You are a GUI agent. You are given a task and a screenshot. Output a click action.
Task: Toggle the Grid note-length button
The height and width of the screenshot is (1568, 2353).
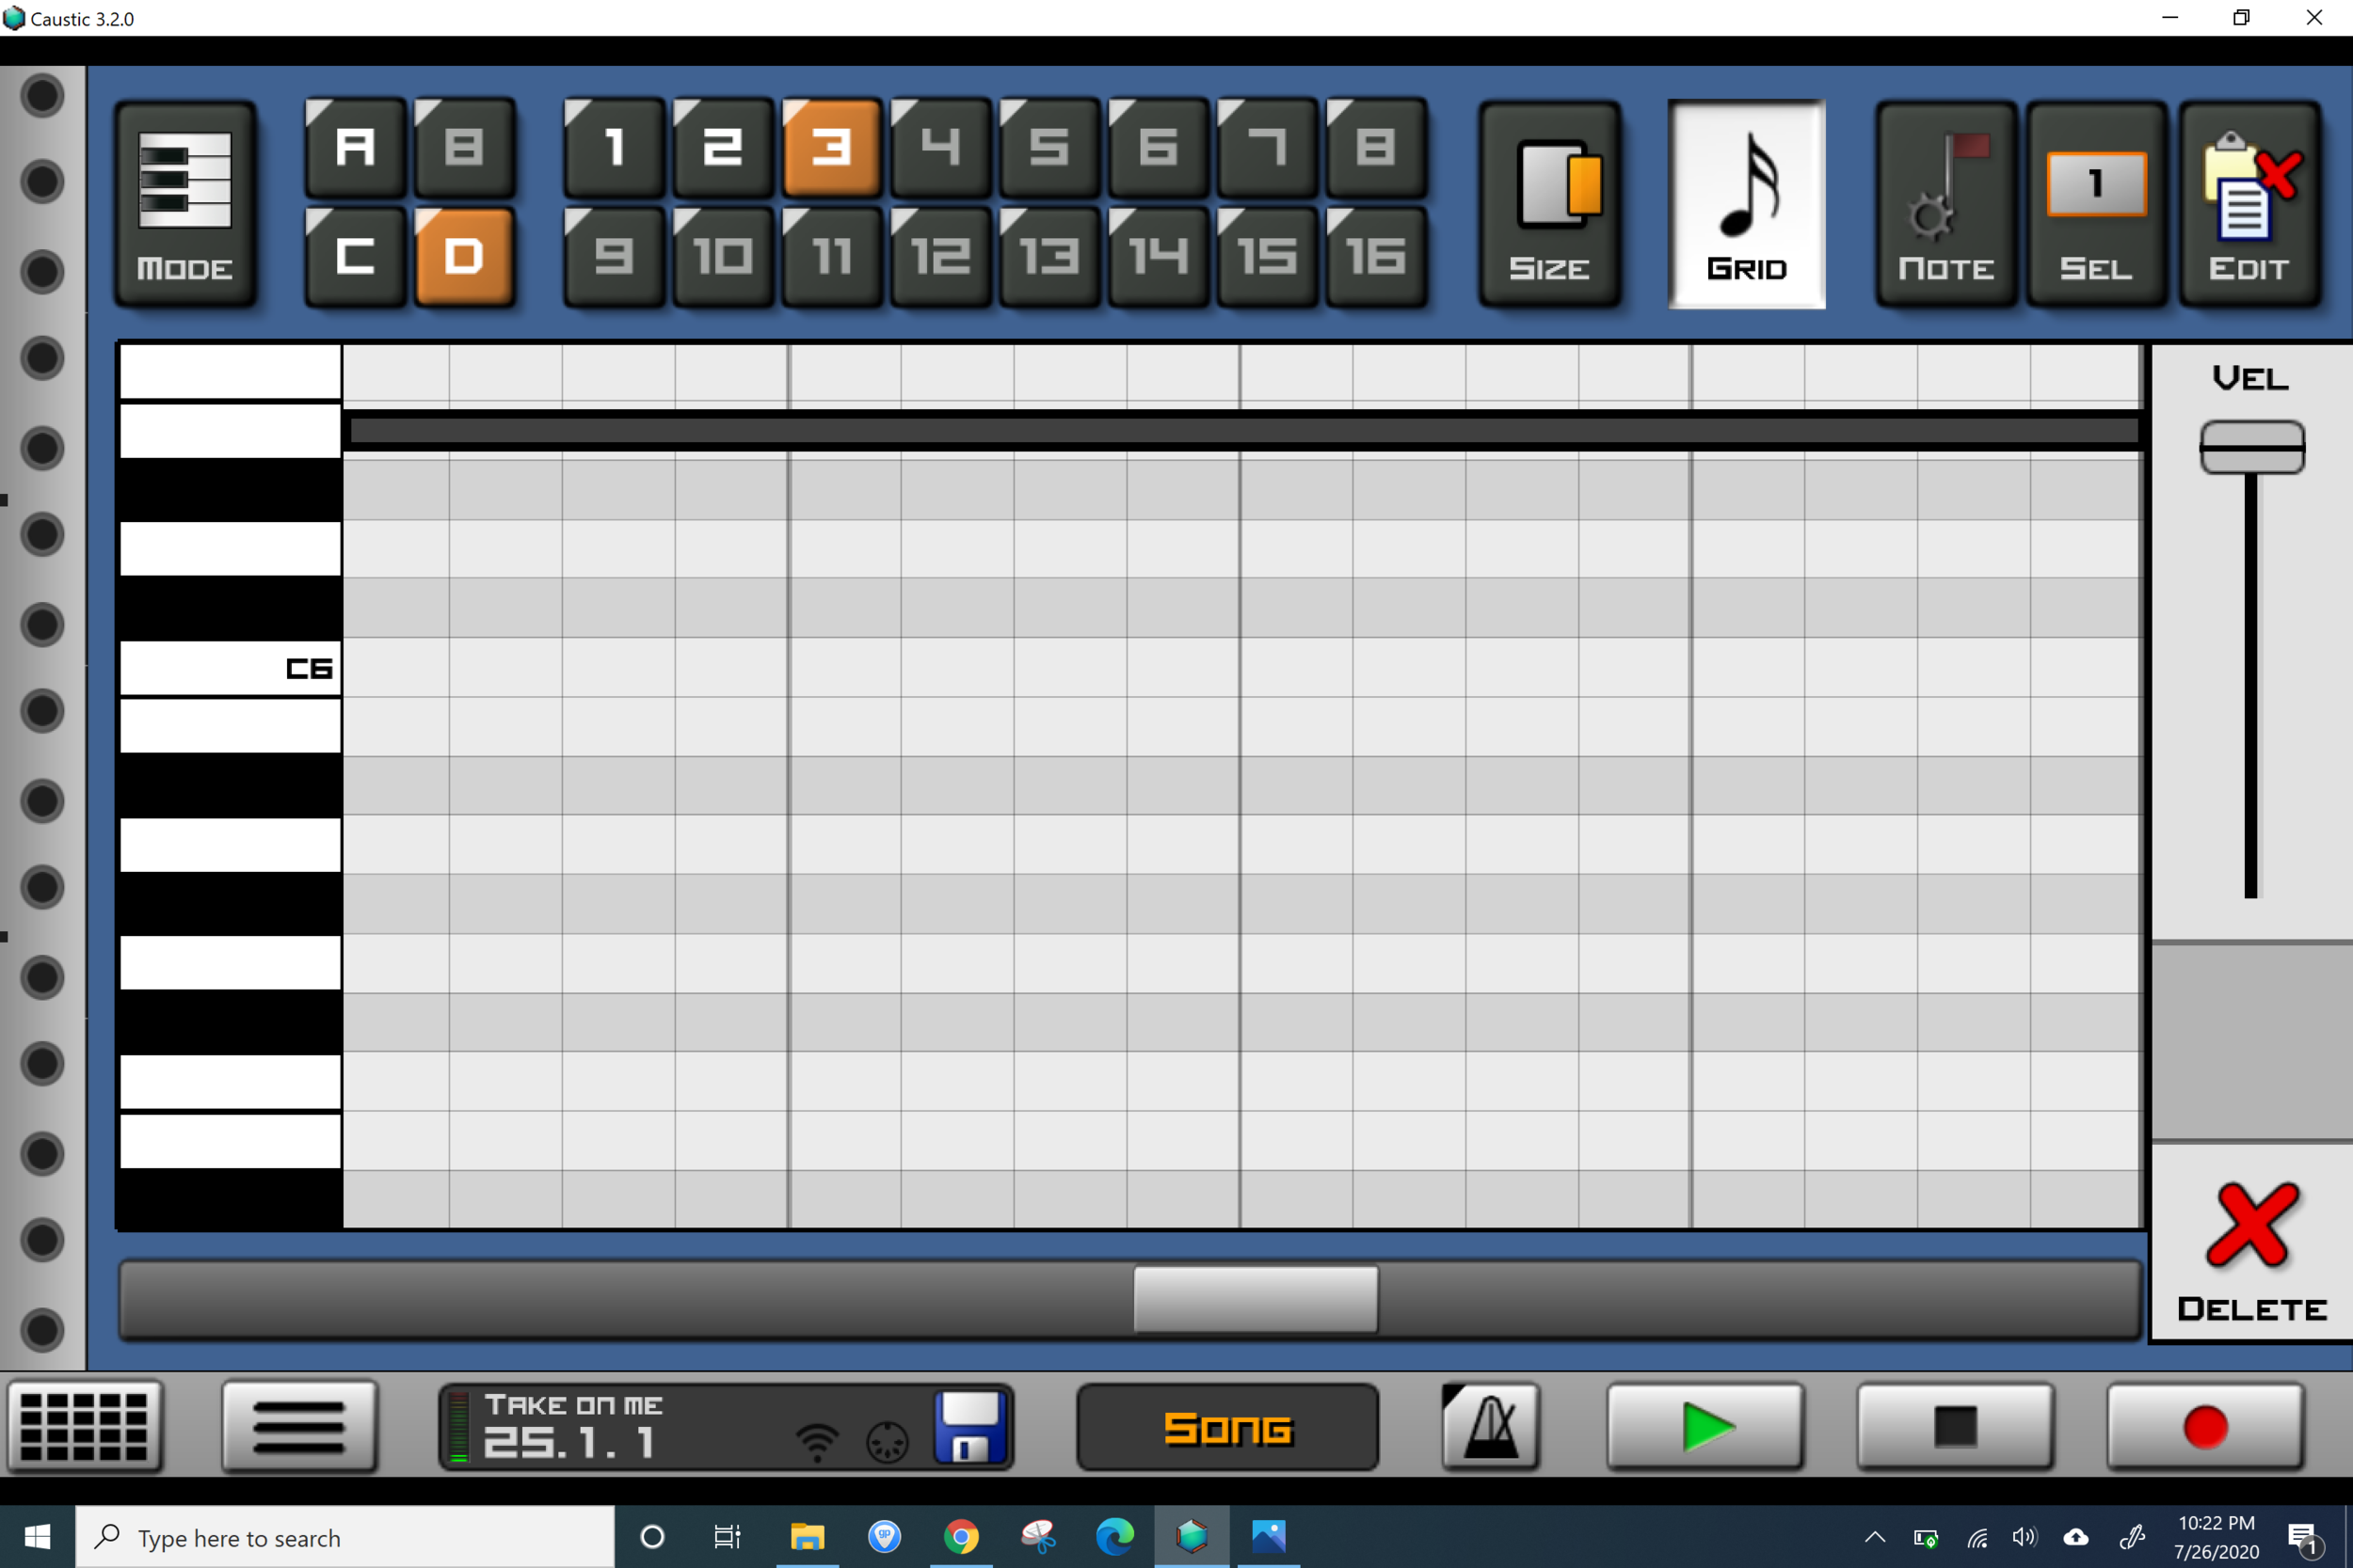1746,204
